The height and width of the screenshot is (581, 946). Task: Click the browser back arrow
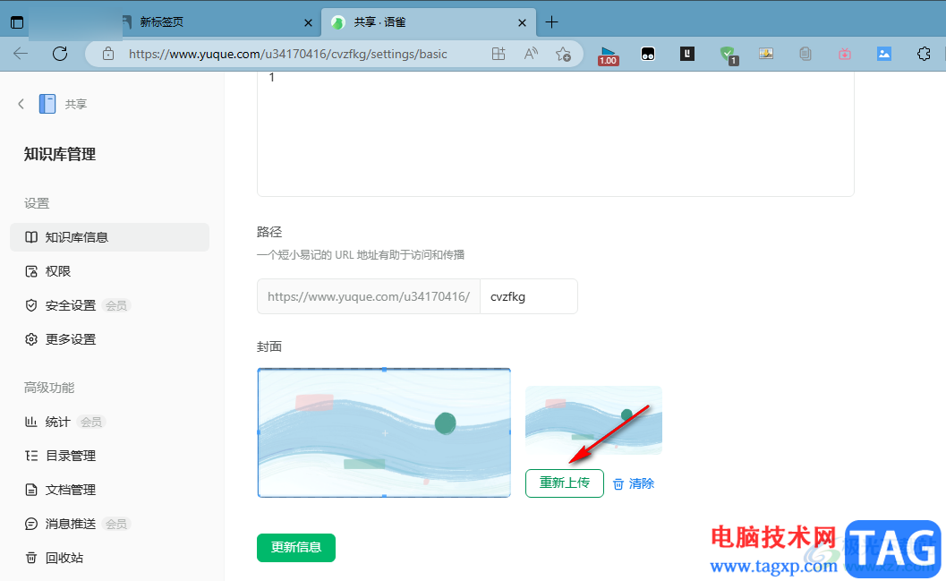click(21, 54)
